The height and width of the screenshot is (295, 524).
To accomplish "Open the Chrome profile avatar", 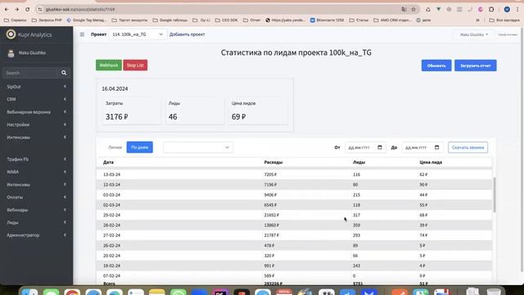I will [x=507, y=9].
